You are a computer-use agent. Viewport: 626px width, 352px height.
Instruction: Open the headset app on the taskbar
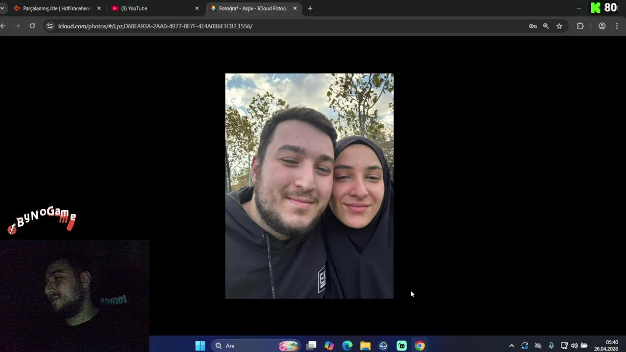pos(383,346)
